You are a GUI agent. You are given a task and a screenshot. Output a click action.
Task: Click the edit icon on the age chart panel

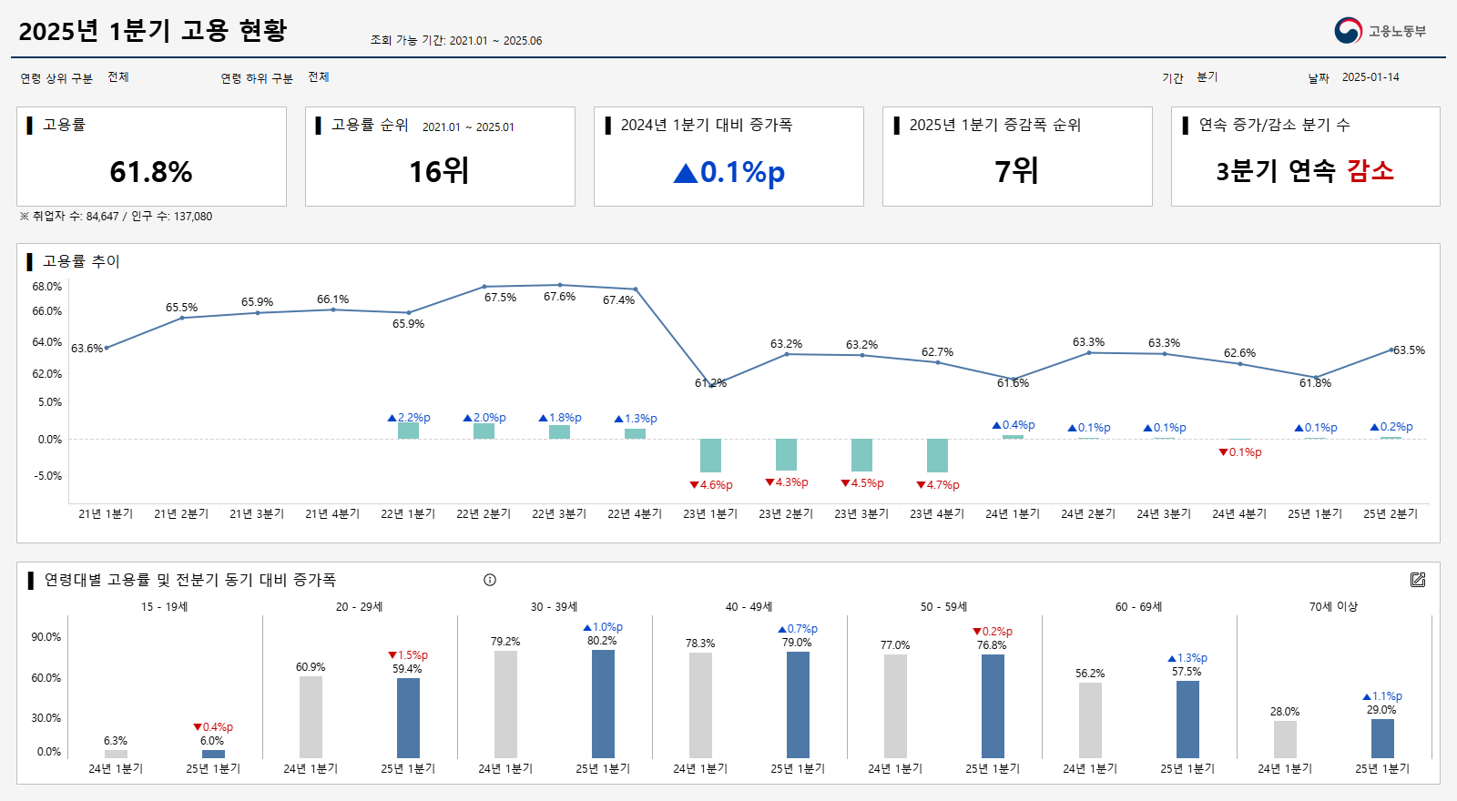[x=1418, y=580]
